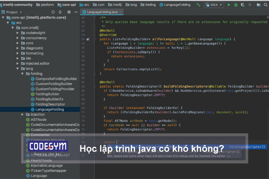This screenshot has width=269, height=179.
Task: Open Language class in tree
Action: (37, 176)
